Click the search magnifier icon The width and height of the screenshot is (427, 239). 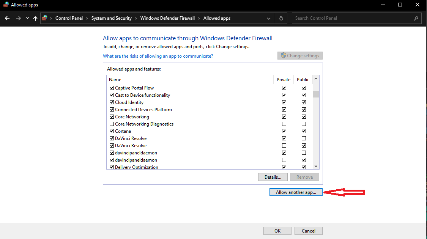coord(416,18)
